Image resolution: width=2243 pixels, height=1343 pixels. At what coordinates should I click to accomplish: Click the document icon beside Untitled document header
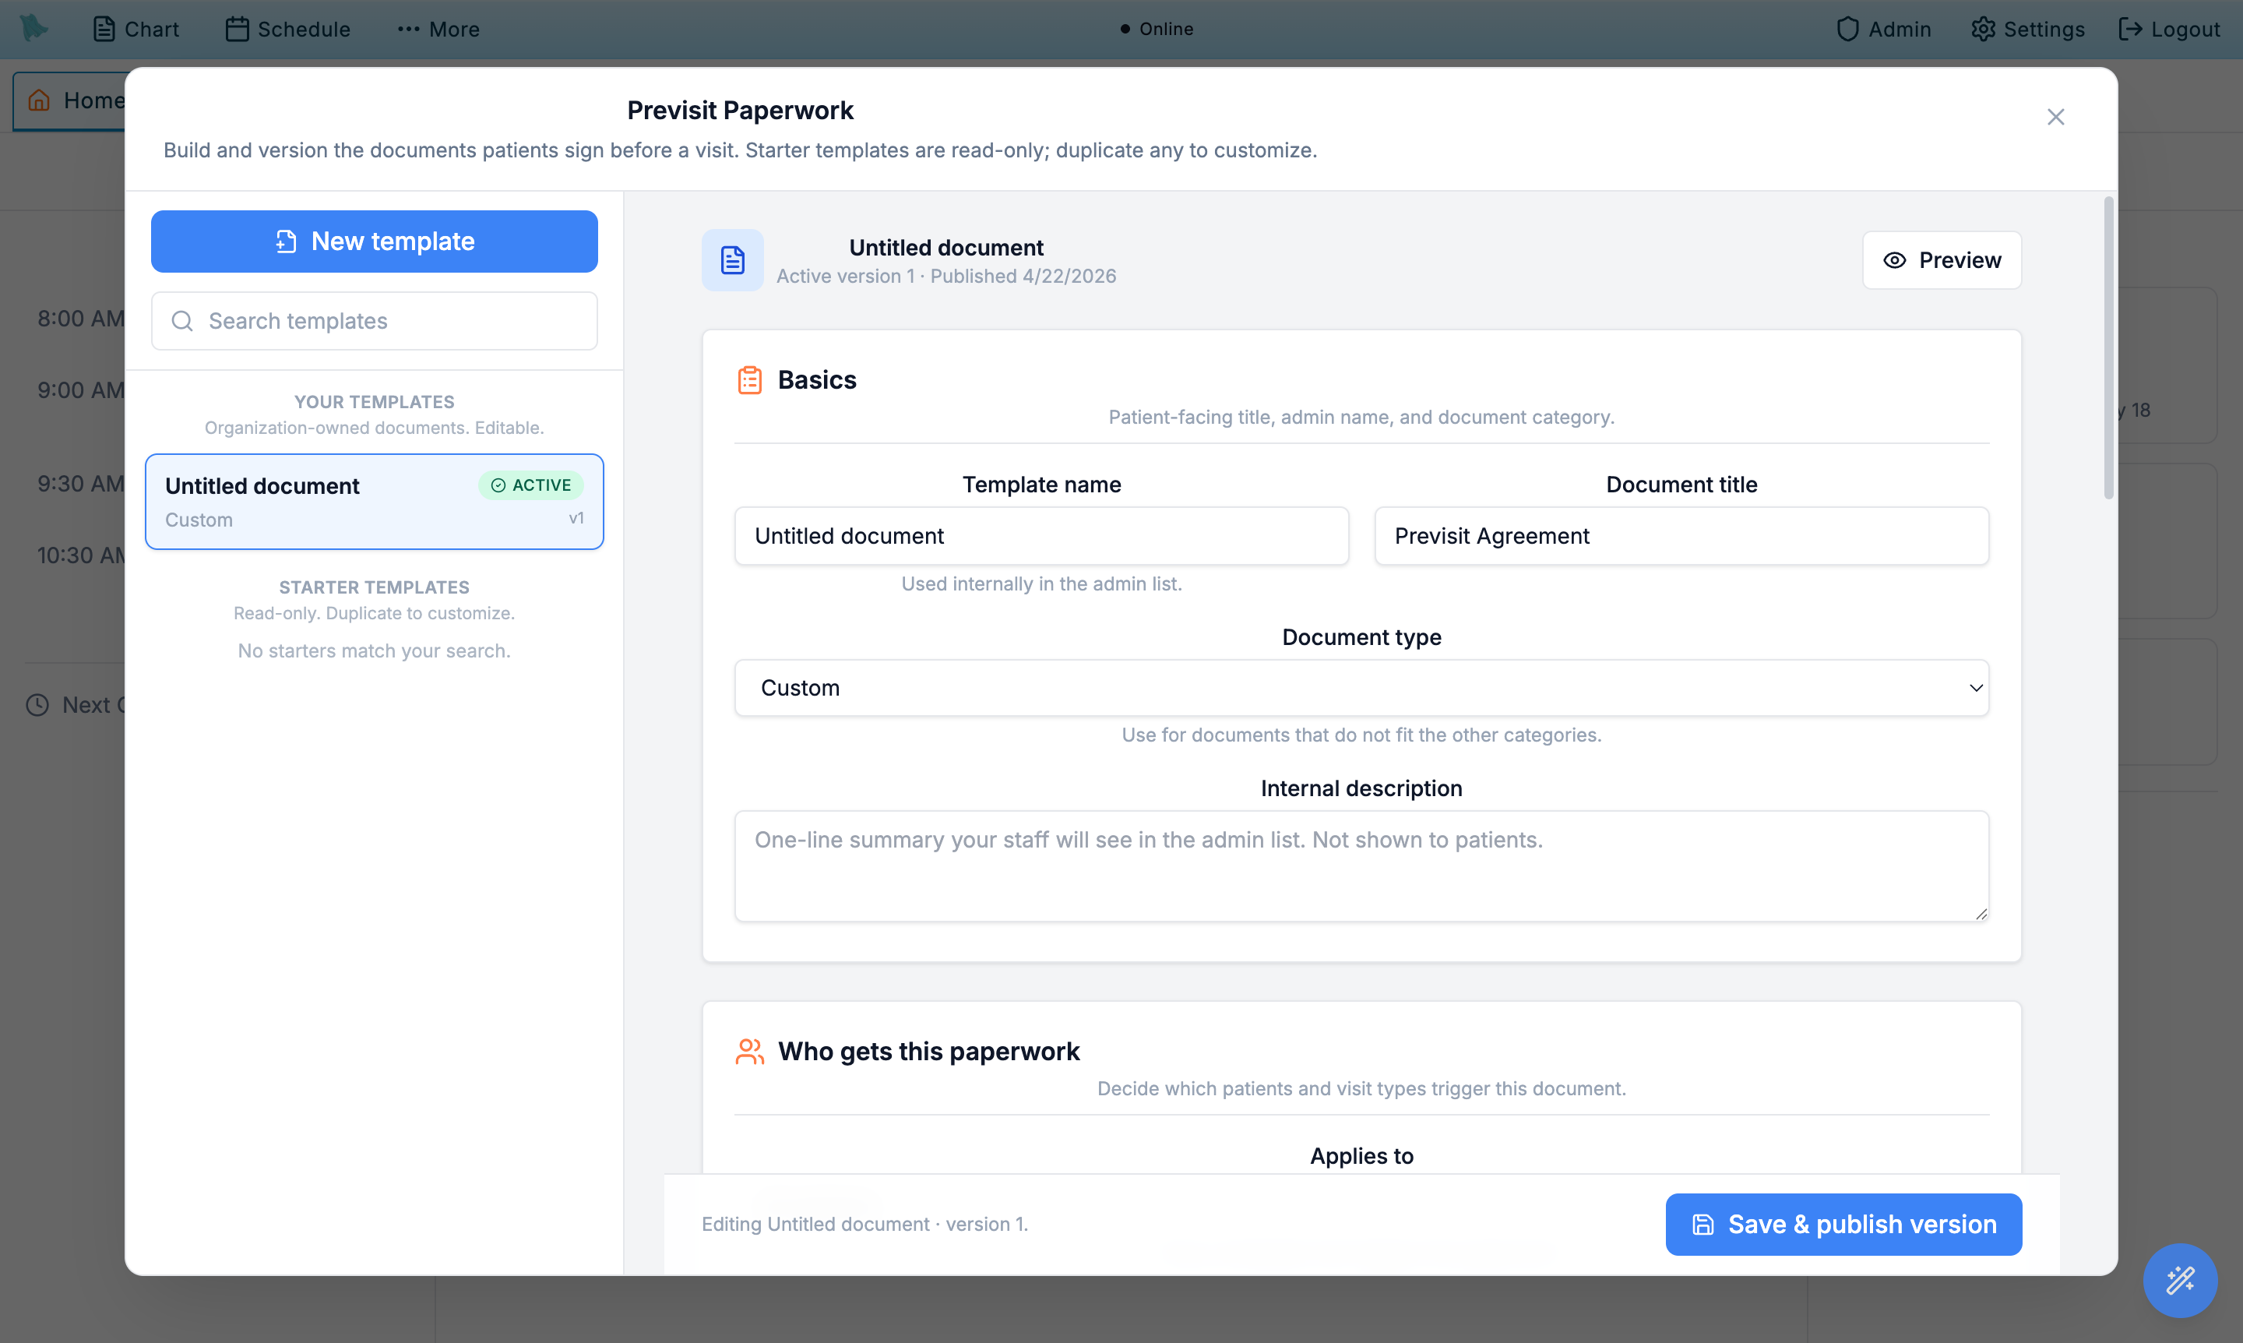[733, 261]
